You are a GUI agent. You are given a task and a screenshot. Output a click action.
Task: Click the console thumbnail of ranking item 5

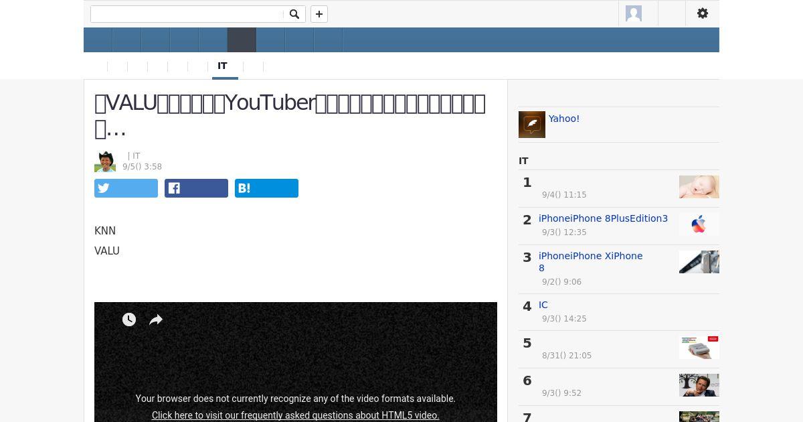point(699,348)
